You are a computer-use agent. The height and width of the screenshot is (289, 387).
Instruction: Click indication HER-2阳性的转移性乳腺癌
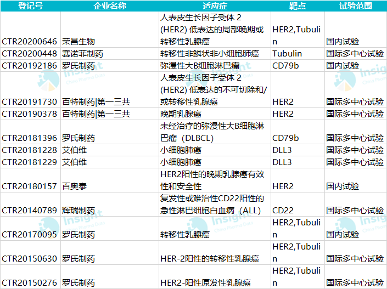click(x=210, y=259)
